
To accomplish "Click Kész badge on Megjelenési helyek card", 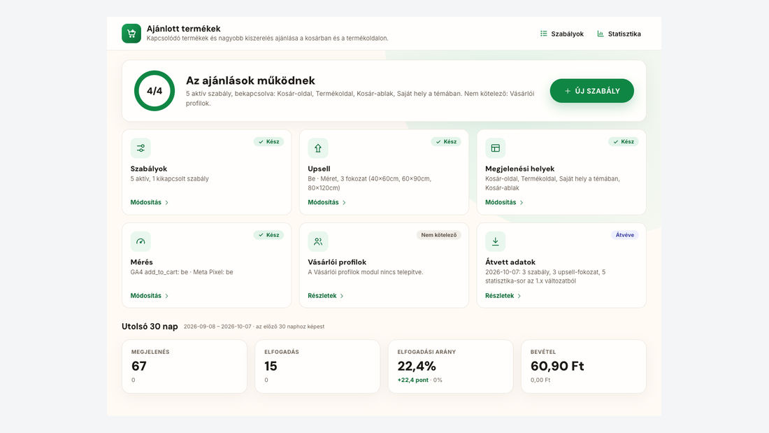I will 624,141.
